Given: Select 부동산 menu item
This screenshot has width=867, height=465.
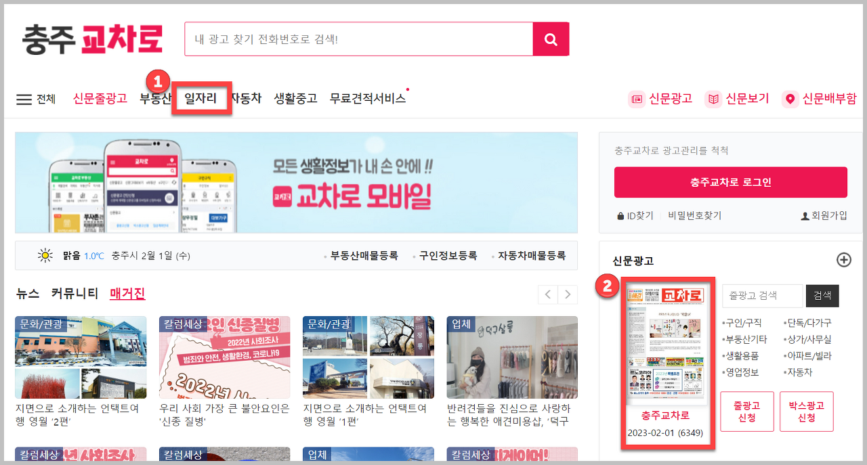Looking at the screenshot, I should (x=155, y=98).
